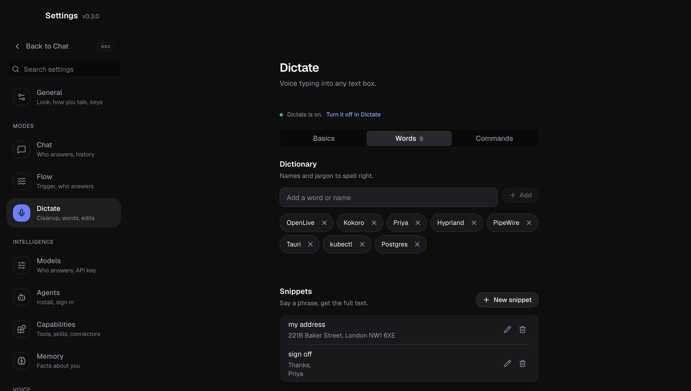Image resolution: width=691 pixels, height=391 pixels.
Task: Click the v0.3.0 version label
Action: (91, 16)
